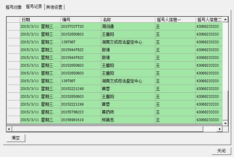Click vertical scrollbar down arrow
The image size is (234, 157).
tap(225, 124)
